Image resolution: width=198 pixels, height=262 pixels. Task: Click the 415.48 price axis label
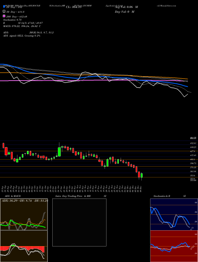[194, 155]
